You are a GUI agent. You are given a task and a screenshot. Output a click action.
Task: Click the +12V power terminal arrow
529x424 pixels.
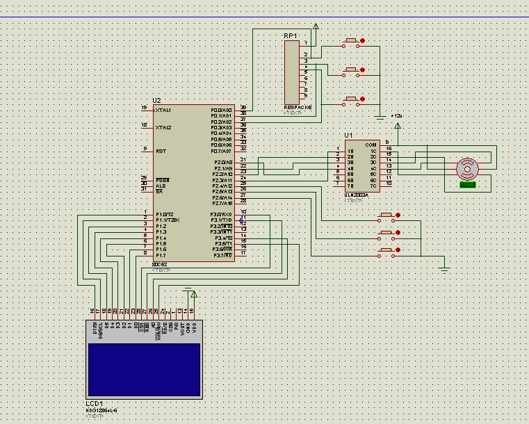pyautogui.click(x=398, y=126)
